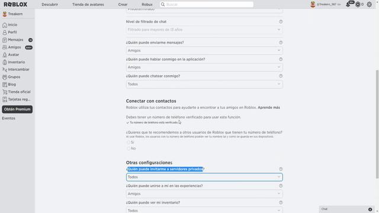Go to Tienda de avatares

tap(88, 4)
